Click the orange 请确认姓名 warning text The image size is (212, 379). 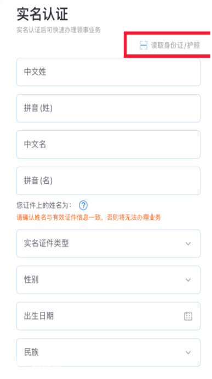(x=89, y=217)
